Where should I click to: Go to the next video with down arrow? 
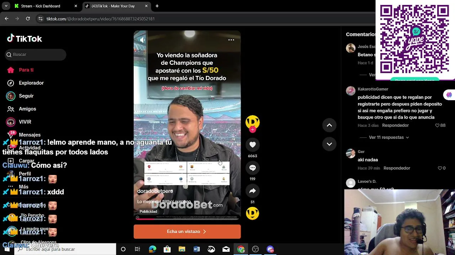[x=329, y=144]
